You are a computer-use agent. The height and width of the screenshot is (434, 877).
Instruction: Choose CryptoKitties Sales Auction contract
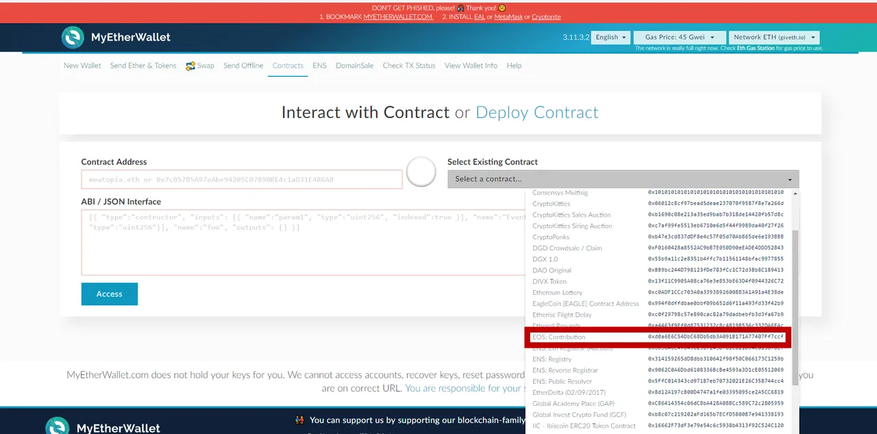coord(658,215)
